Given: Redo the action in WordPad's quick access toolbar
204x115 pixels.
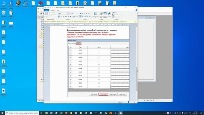Looking at the screenshot, I should click(52, 8).
